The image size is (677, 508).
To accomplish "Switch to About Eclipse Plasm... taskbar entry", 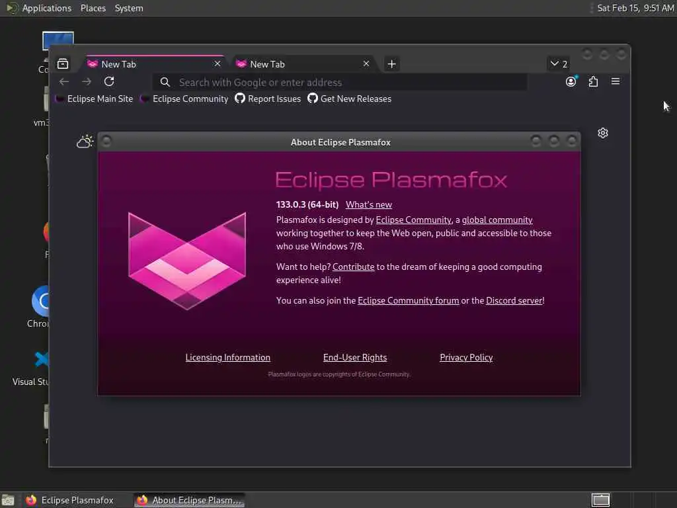I will coord(189,500).
